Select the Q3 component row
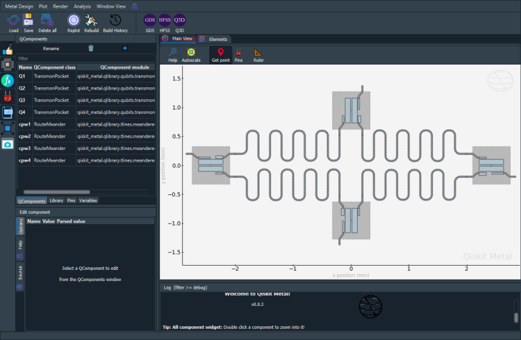521x340 pixels. pos(86,101)
